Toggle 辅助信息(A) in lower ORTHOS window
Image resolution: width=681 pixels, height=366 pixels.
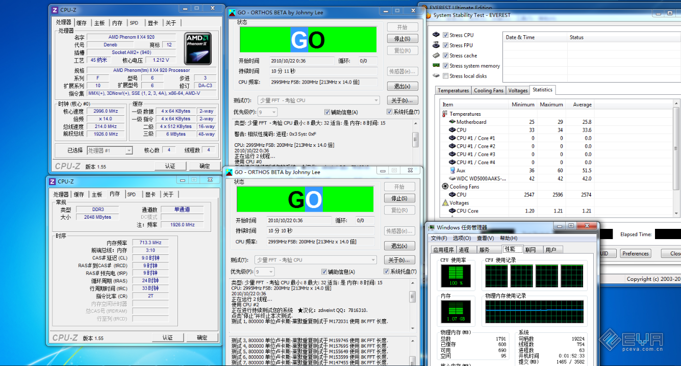[x=324, y=272]
